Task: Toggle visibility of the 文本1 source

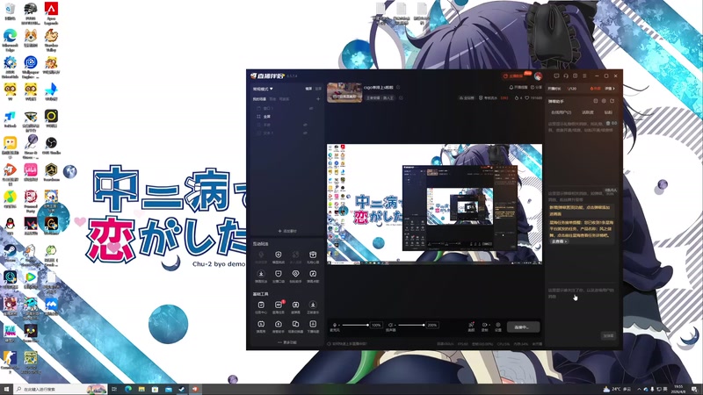Action: tap(305, 133)
